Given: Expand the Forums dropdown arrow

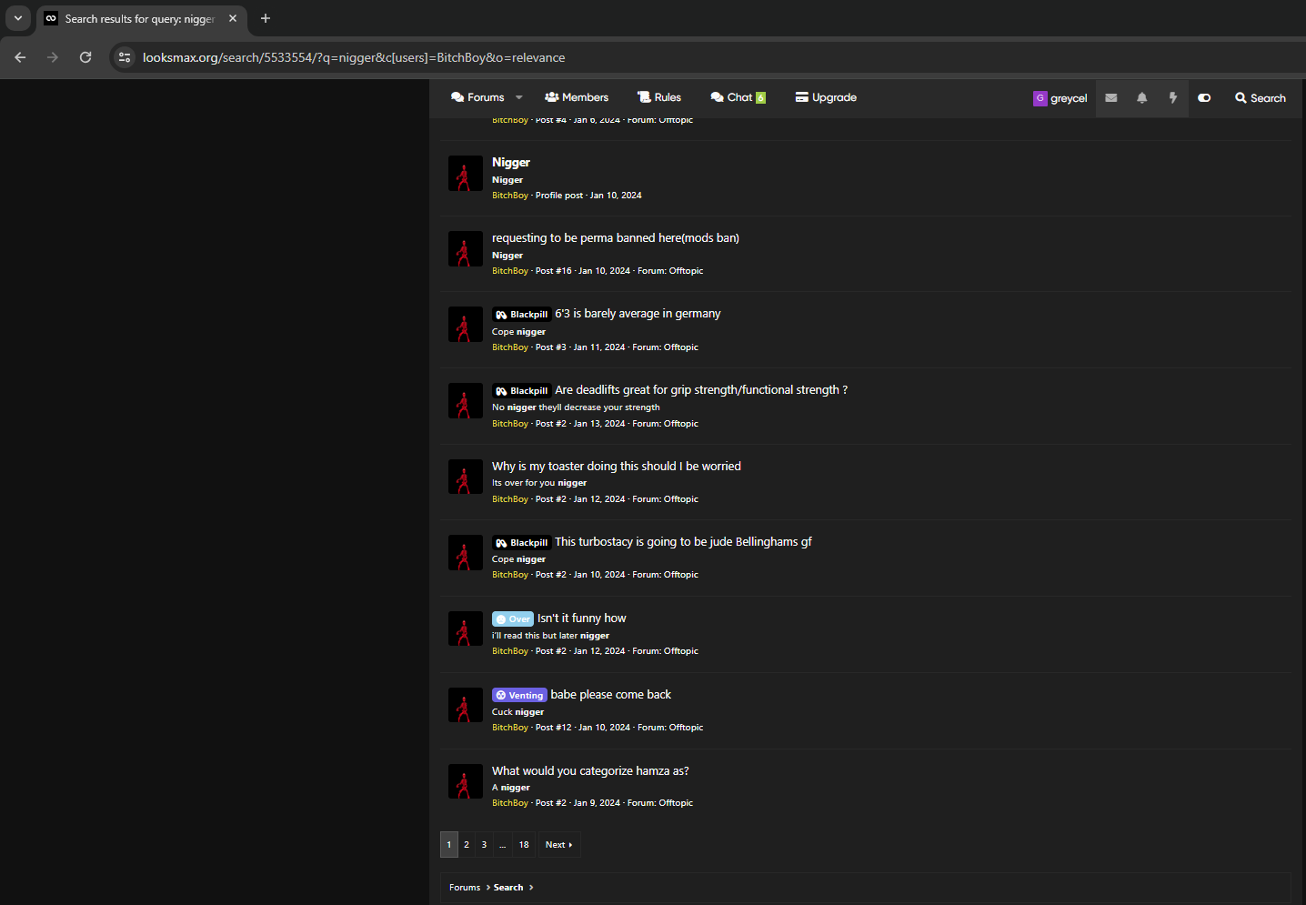Looking at the screenshot, I should pos(519,97).
